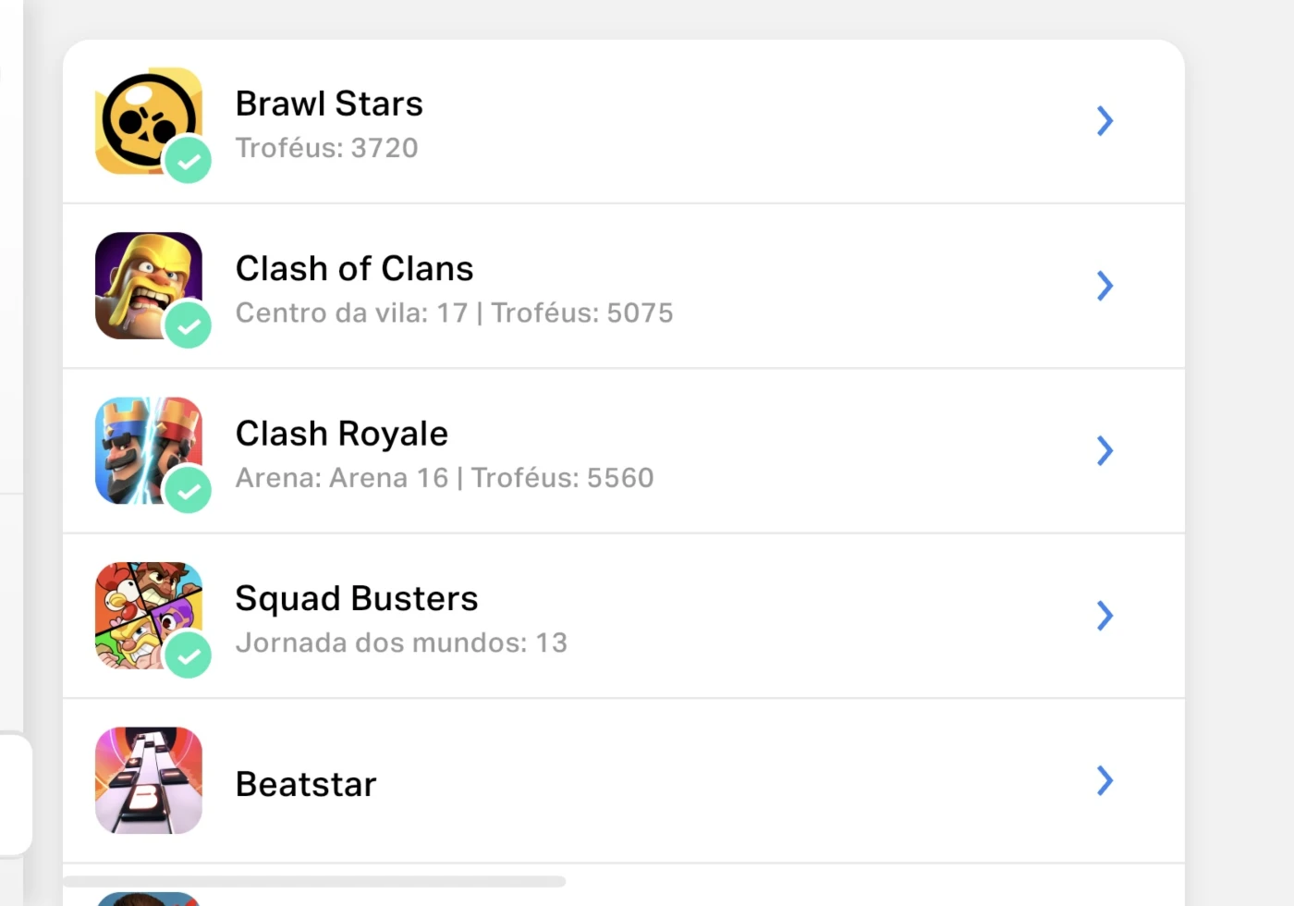Tap the Clash Royale kings icon
This screenshot has width=1294, height=906.
148,450
